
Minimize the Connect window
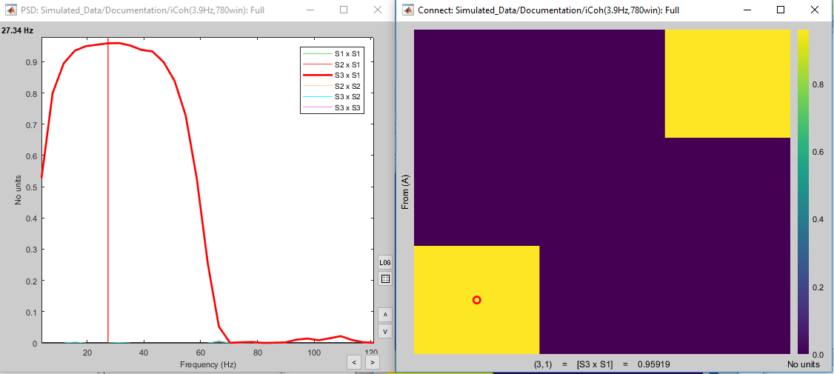(x=749, y=10)
